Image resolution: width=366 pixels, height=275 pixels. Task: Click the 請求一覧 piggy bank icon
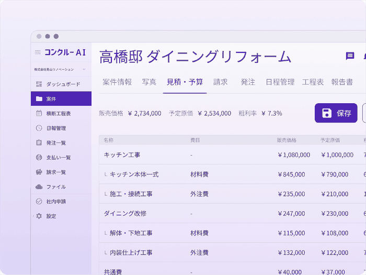[39, 172]
